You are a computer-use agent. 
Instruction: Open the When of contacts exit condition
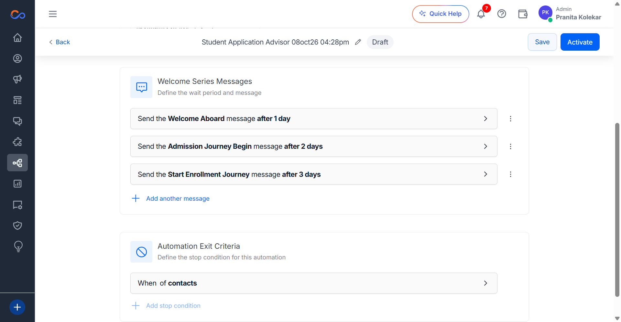coord(314,283)
